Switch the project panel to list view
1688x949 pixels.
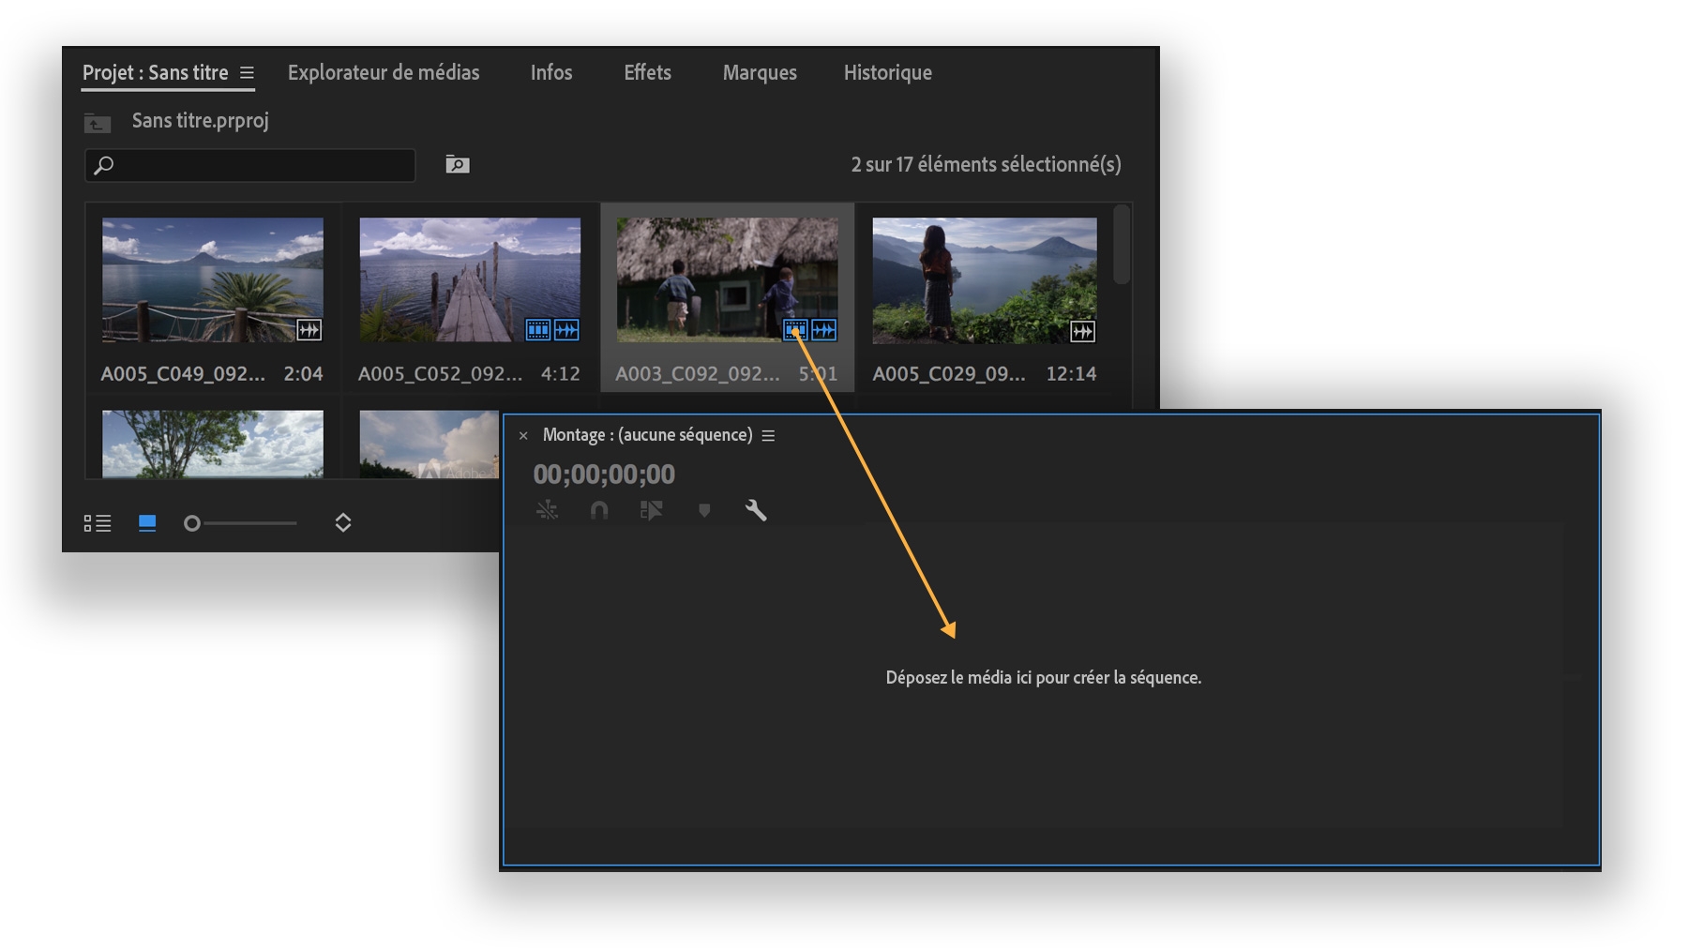coord(98,523)
